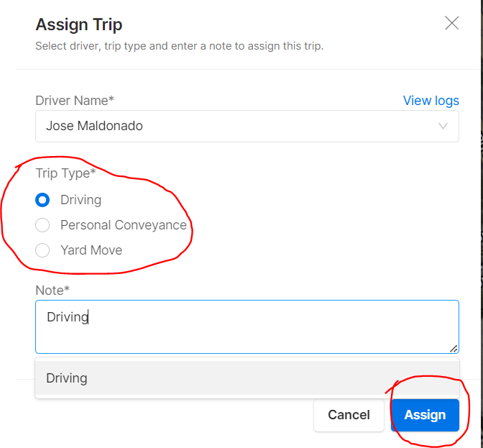Open the Driver Name combo box
The width and height of the screenshot is (483, 448).
click(x=247, y=126)
